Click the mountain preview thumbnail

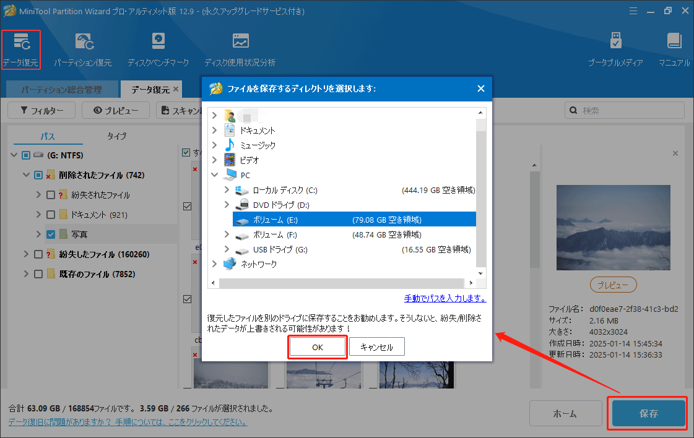pos(613,228)
